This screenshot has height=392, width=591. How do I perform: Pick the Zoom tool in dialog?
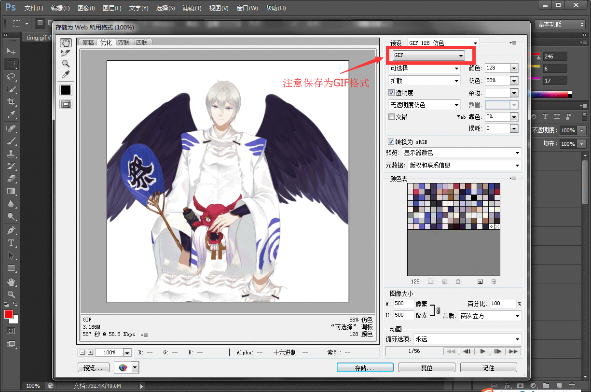(x=66, y=64)
